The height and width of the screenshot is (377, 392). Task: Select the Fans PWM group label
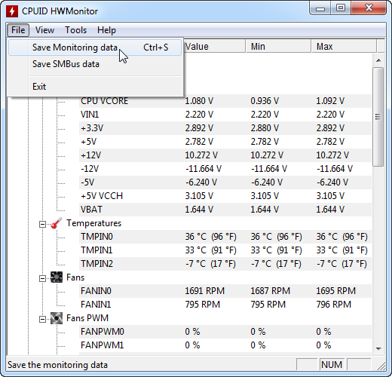(x=87, y=318)
